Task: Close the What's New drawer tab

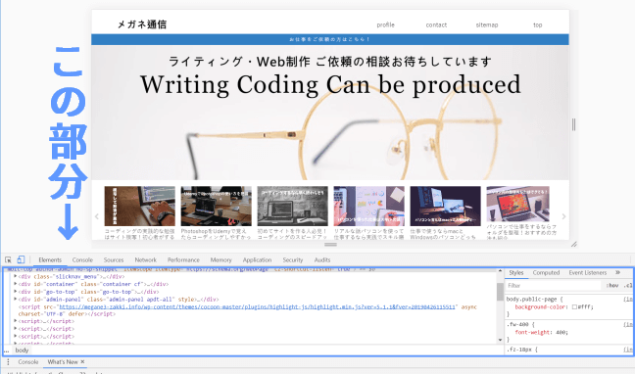Action: (82, 362)
